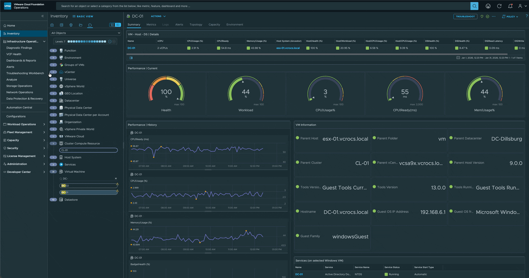Expand the Actions dropdown for DC-01
This screenshot has width=529, height=278.
click(x=158, y=16)
